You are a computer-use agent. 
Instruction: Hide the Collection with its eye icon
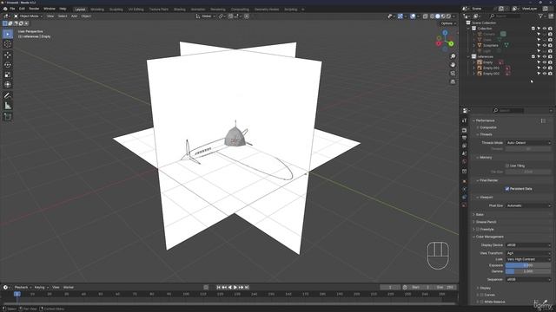[x=545, y=29]
